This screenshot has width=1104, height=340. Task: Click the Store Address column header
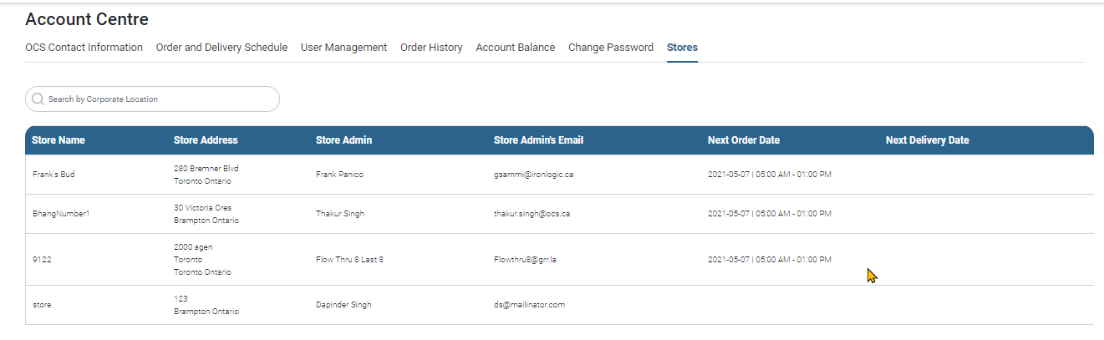pos(206,140)
